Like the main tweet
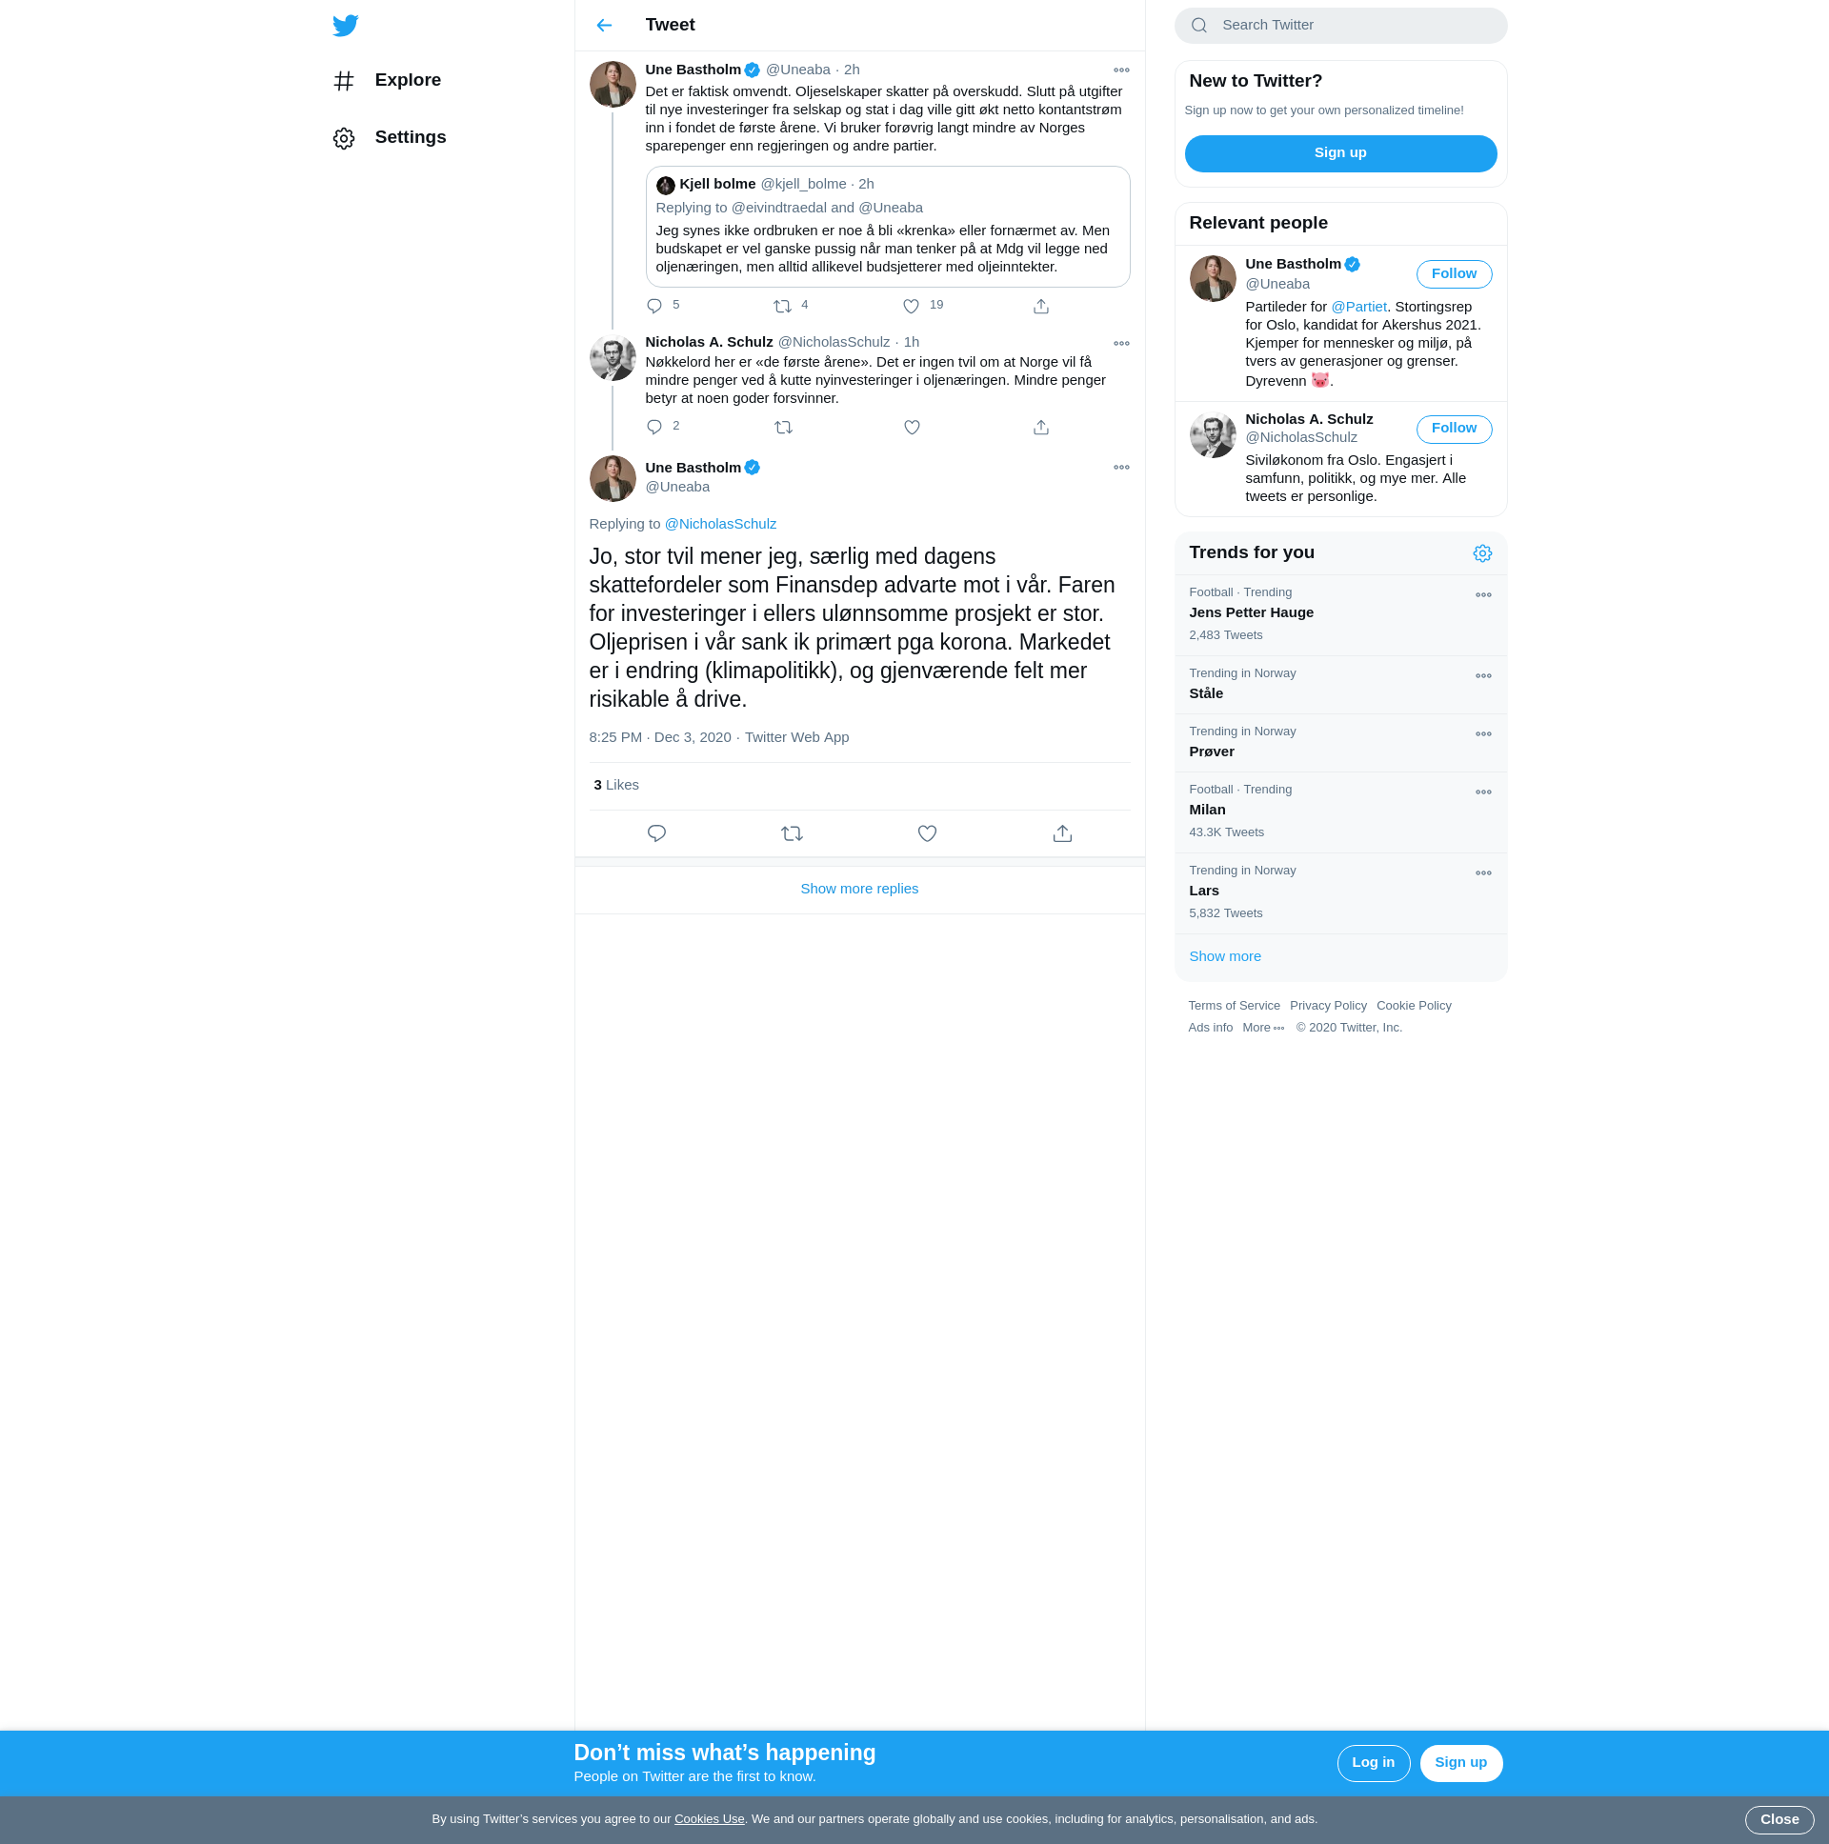1829x1844 pixels. tap(927, 833)
